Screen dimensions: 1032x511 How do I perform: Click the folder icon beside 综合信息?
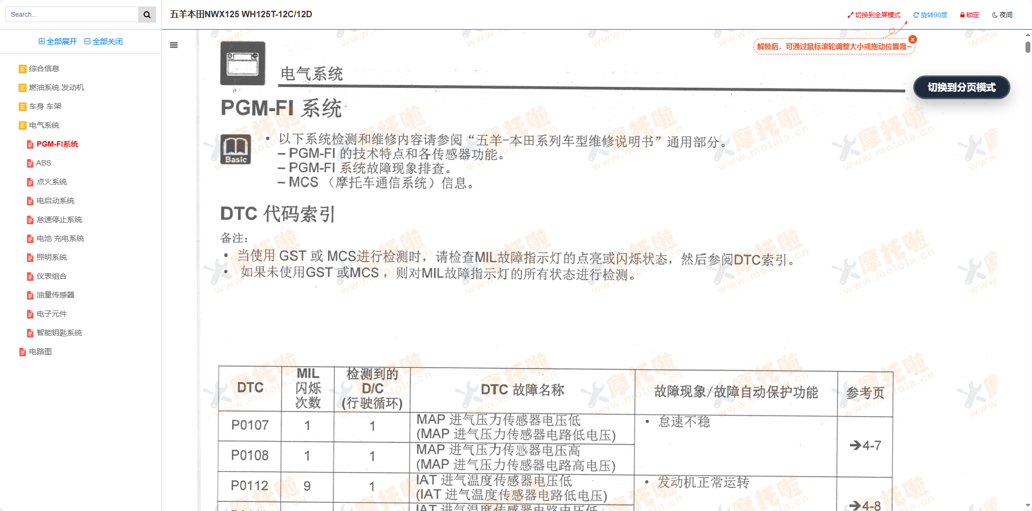(x=23, y=69)
